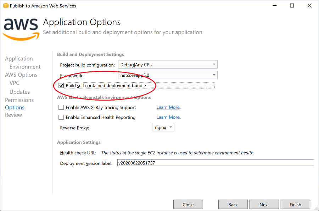Open the Project build configuration dropdown

(214, 64)
